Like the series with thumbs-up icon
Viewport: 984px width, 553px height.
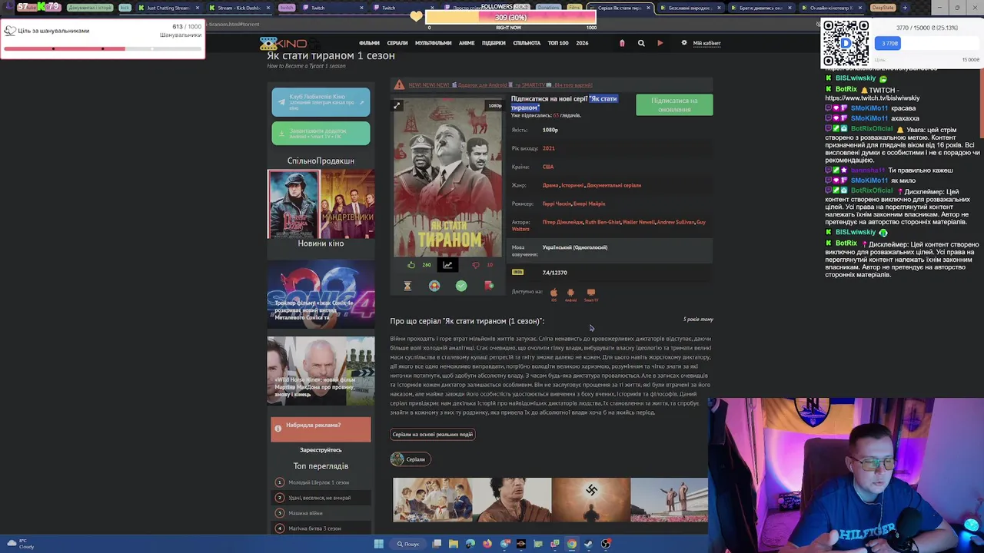(x=411, y=265)
